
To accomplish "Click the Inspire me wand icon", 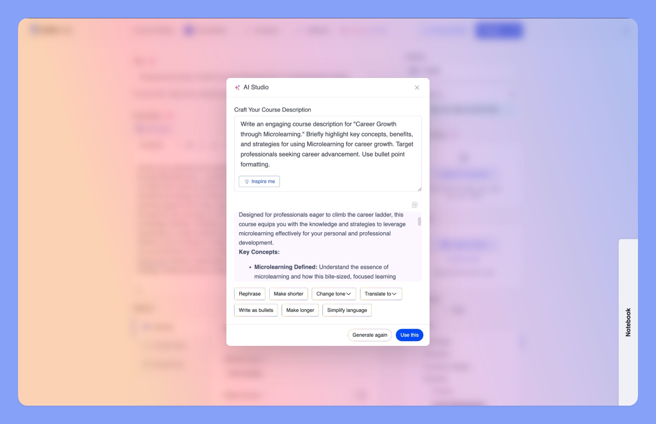I will [246, 181].
